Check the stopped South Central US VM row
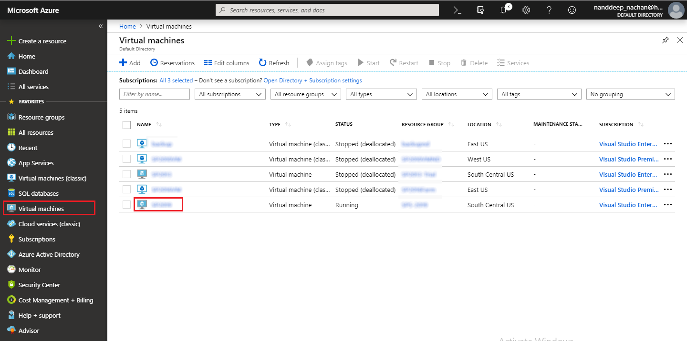Image resolution: width=687 pixels, height=341 pixels. coord(126,174)
